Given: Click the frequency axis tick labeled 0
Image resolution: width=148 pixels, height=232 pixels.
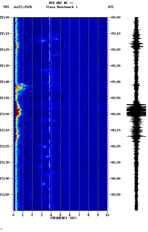Looking at the screenshot, I should pos(13,215).
